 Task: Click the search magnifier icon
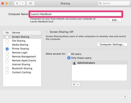(x=100, y=4)
